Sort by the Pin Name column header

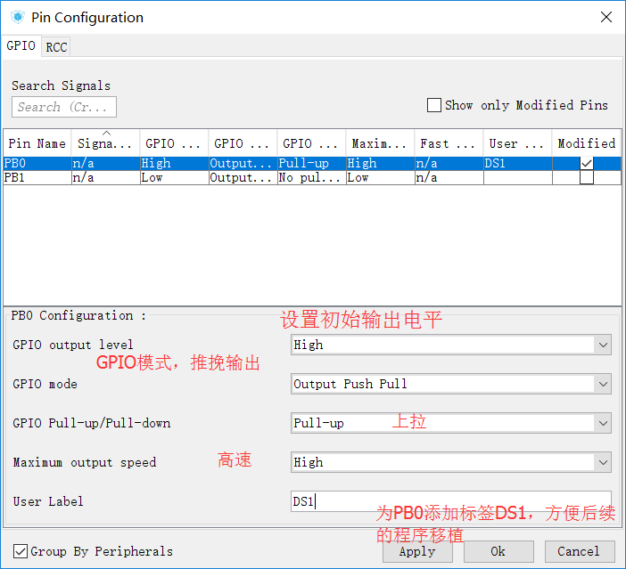[37, 143]
